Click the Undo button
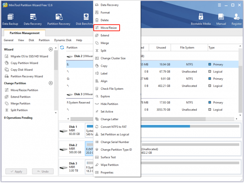The height and width of the screenshot is (183, 244). [x=43, y=171]
